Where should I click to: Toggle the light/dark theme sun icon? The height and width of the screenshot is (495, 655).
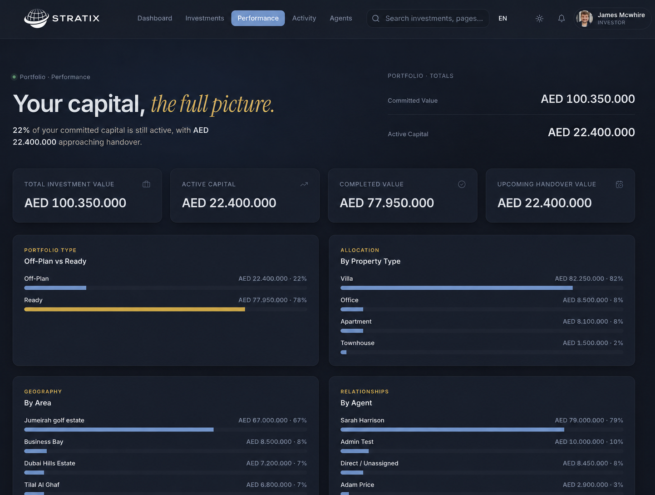click(539, 19)
